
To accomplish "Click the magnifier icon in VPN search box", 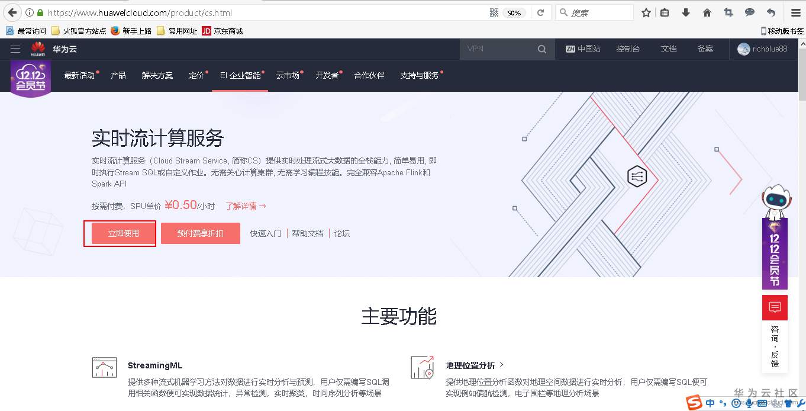I will 541,50.
